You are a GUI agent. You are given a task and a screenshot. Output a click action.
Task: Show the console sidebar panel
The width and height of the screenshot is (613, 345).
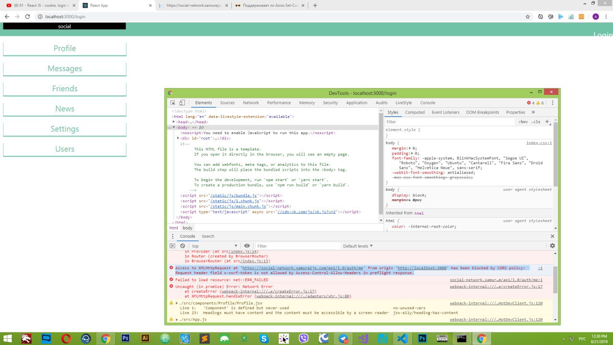tap(173, 246)
